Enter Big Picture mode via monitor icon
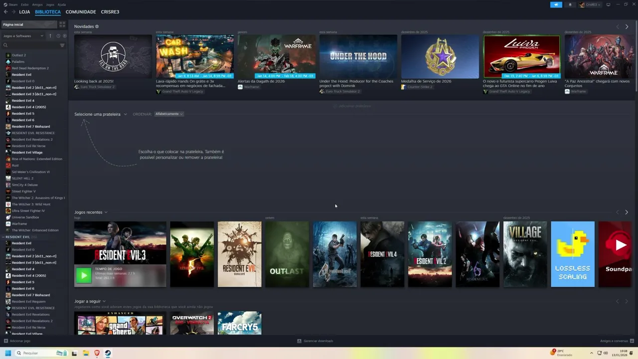 coord(608,4)
